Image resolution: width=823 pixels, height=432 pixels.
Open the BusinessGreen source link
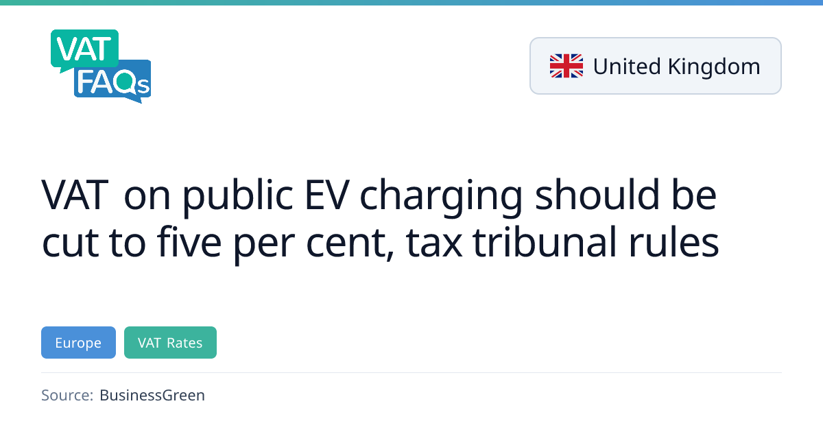pyautogui.click(x=152, y=395)
